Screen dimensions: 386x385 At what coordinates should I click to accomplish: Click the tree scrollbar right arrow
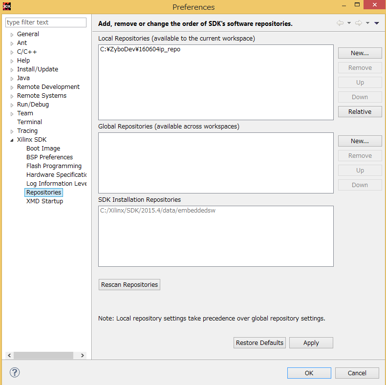coord(82,355)
